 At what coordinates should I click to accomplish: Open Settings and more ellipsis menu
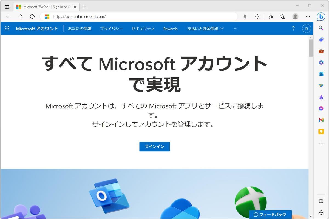coord(308,16)
